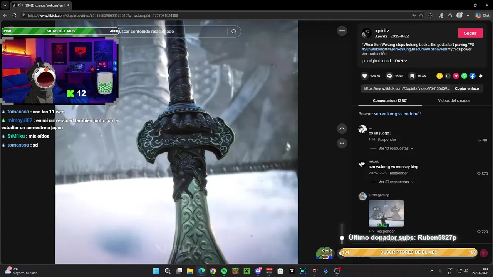The width and height of the screenshot is (493, 277).
Task: Adjust the vertical video volume slider
Action: pyautogui.click(x=342, y=234)
